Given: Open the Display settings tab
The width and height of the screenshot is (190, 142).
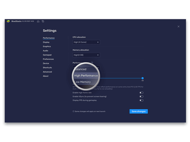Looking at the screenshot, I should [46, 42].
